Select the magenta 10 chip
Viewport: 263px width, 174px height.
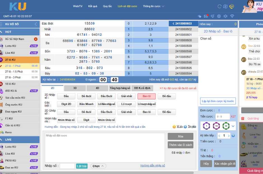tap(216, 126)
